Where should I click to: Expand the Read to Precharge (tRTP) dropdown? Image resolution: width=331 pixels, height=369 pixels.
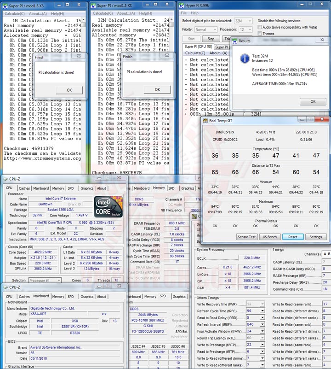(262, 351)
